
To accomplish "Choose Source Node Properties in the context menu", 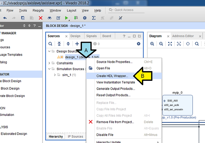I will point(124,62).
